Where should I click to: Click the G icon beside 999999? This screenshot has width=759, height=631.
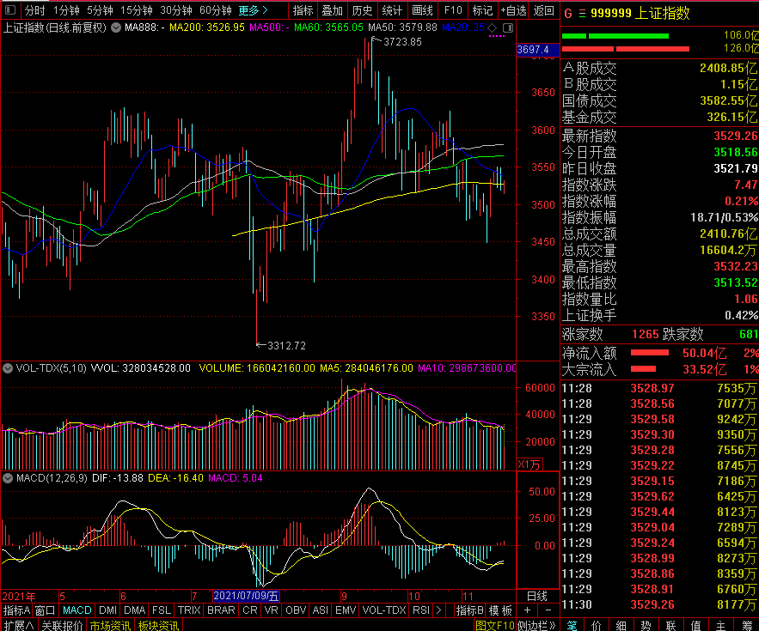[x=568, y=14]
